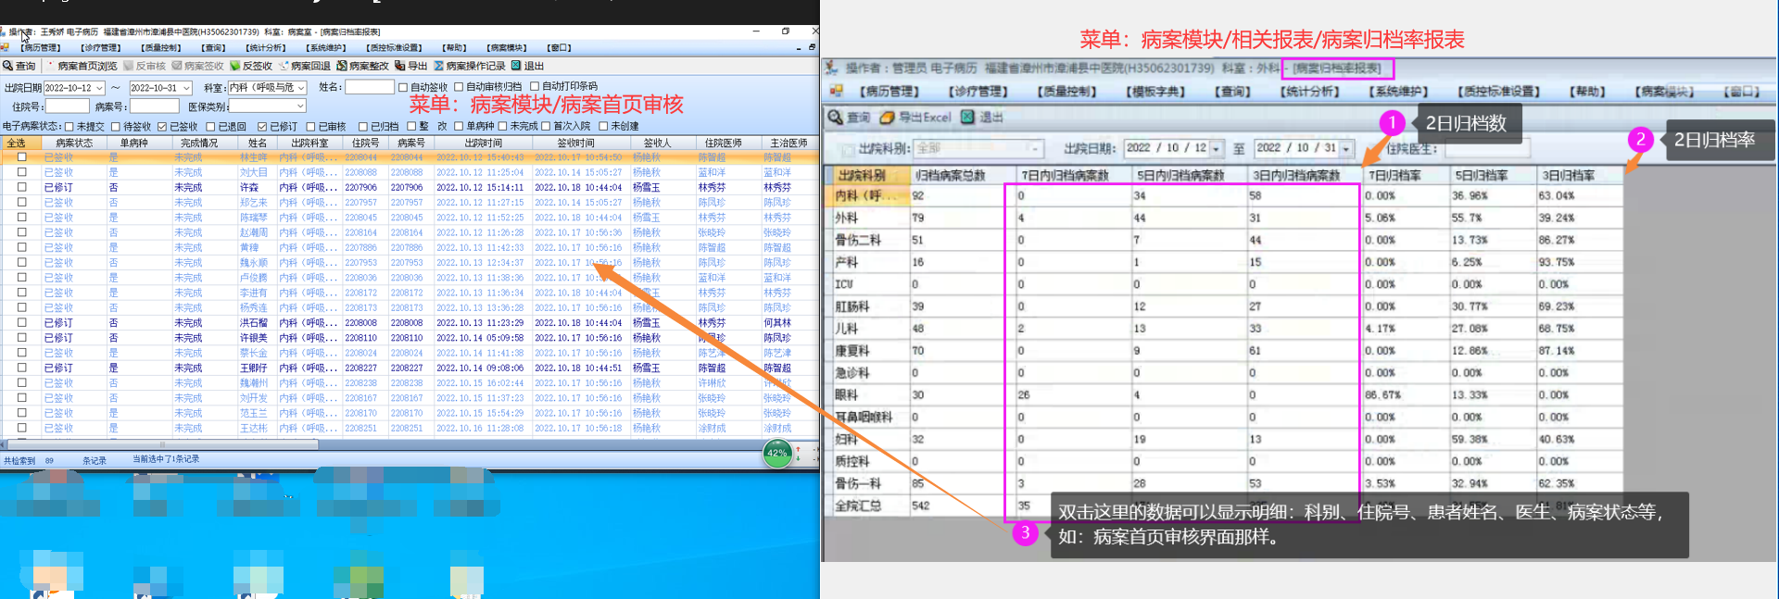Open the 2022-10-12 出院日期 start dropdown
The width and height of the screenshot is (1779, 599).
tap(99, 88)
